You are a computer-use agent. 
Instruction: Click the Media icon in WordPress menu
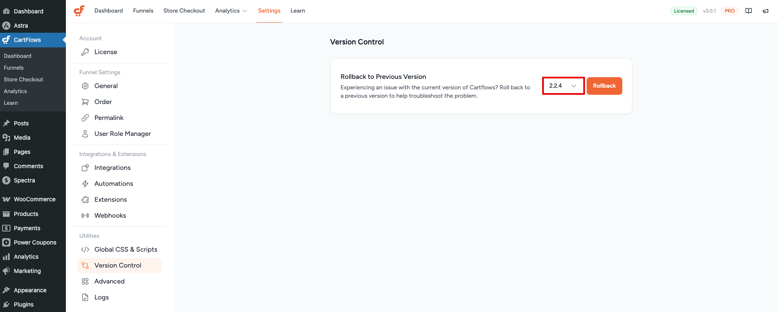click(6, 138)
